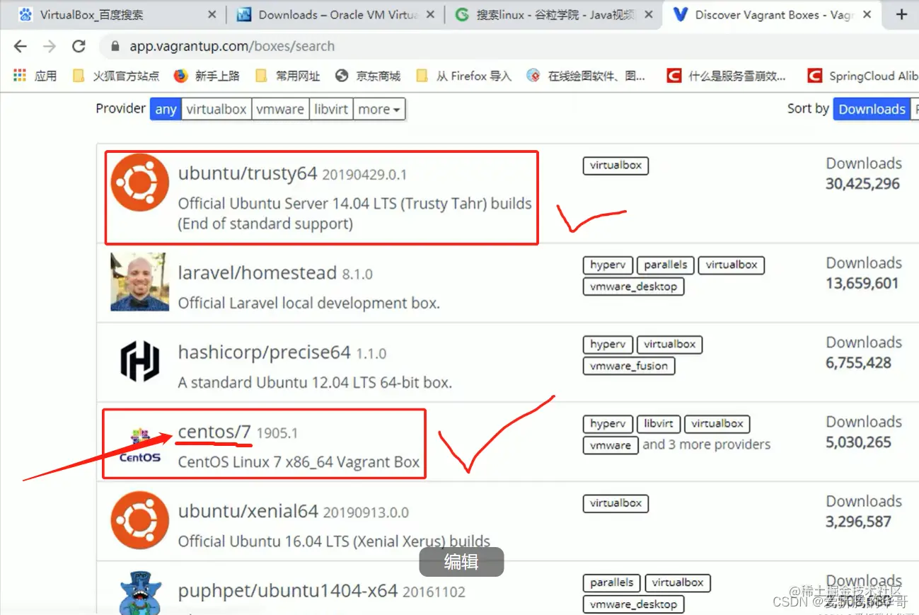Viewport: 919px width, 615px height.
Task: Click 'Official Laravel local development box.' text
Action: coord(309,303)
